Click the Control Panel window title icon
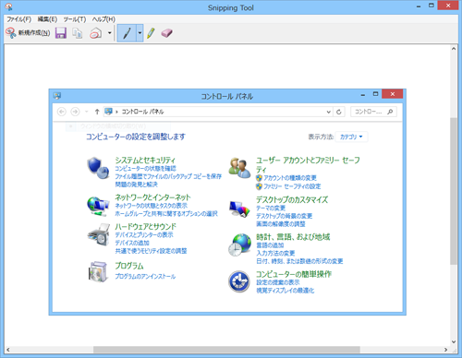Screen dimensions: 462x358 [57, 96]
